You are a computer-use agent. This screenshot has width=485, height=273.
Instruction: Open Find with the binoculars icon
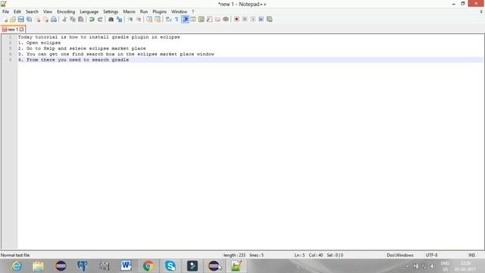111,20
